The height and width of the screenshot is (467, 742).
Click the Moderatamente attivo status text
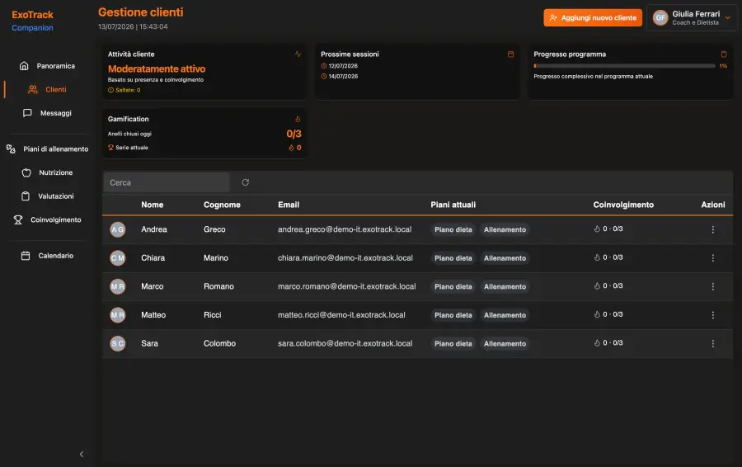pos(157,68)
